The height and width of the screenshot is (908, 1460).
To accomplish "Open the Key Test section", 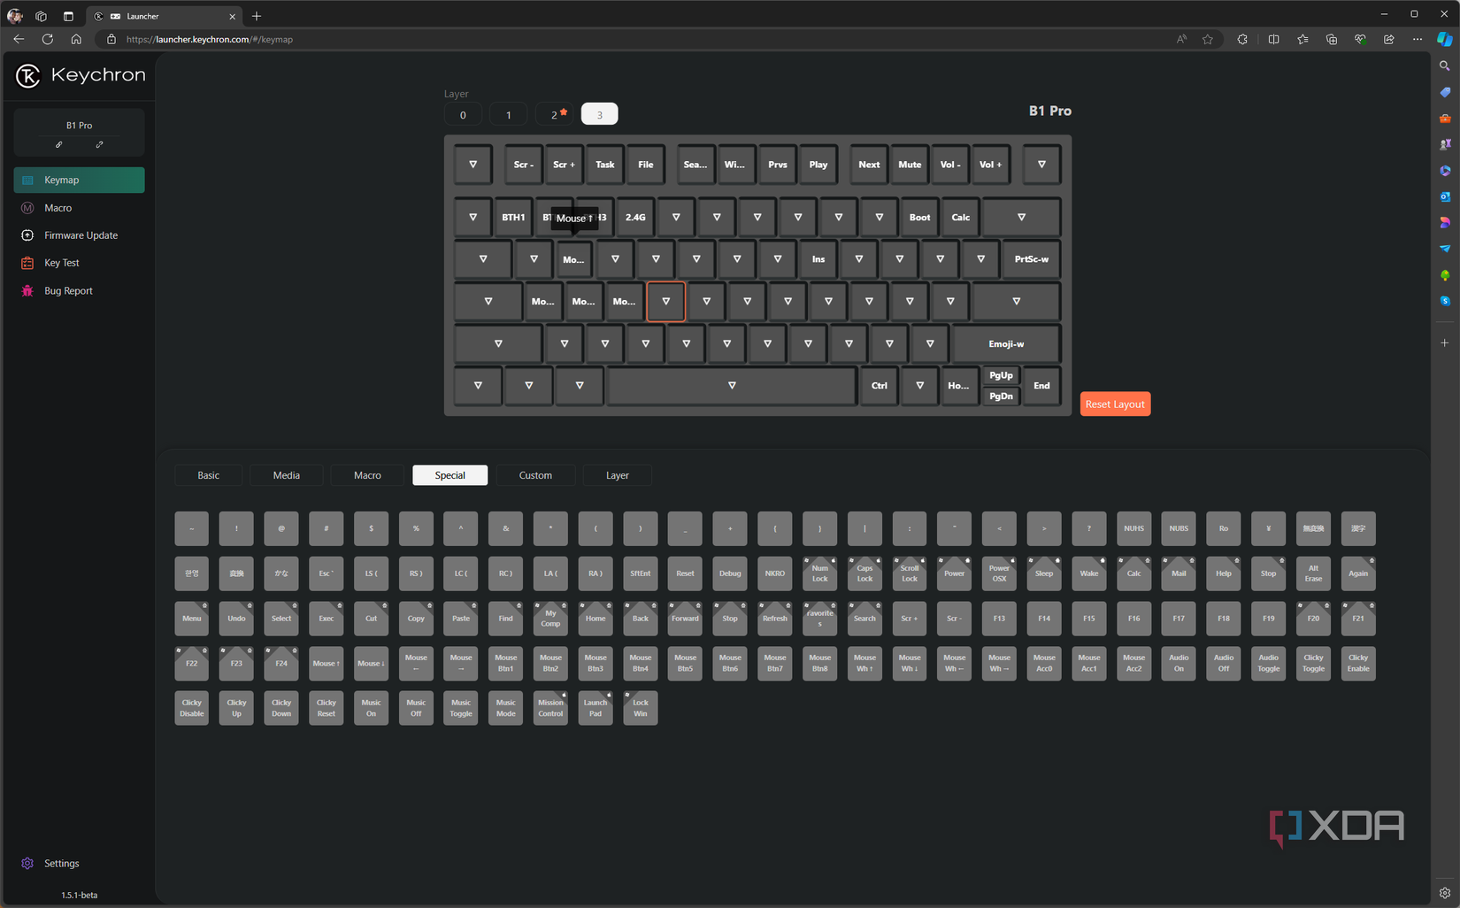I will 60,262.
